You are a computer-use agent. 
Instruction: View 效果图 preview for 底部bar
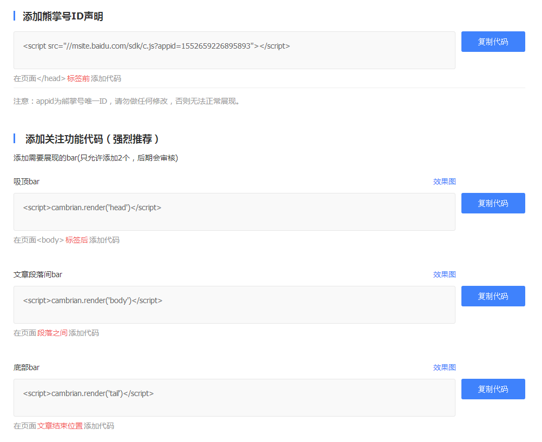(444, 367)
